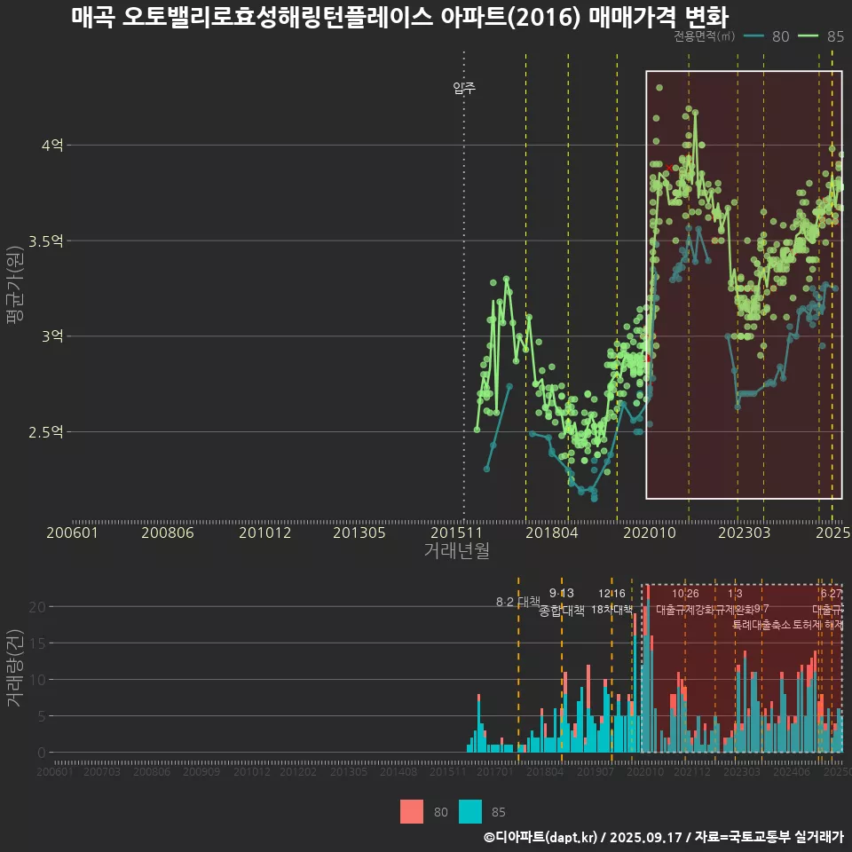The width and height of the screenshot is (852, 852).
Task: Click the 거래량(건) axis title
Action: [15, 668]
